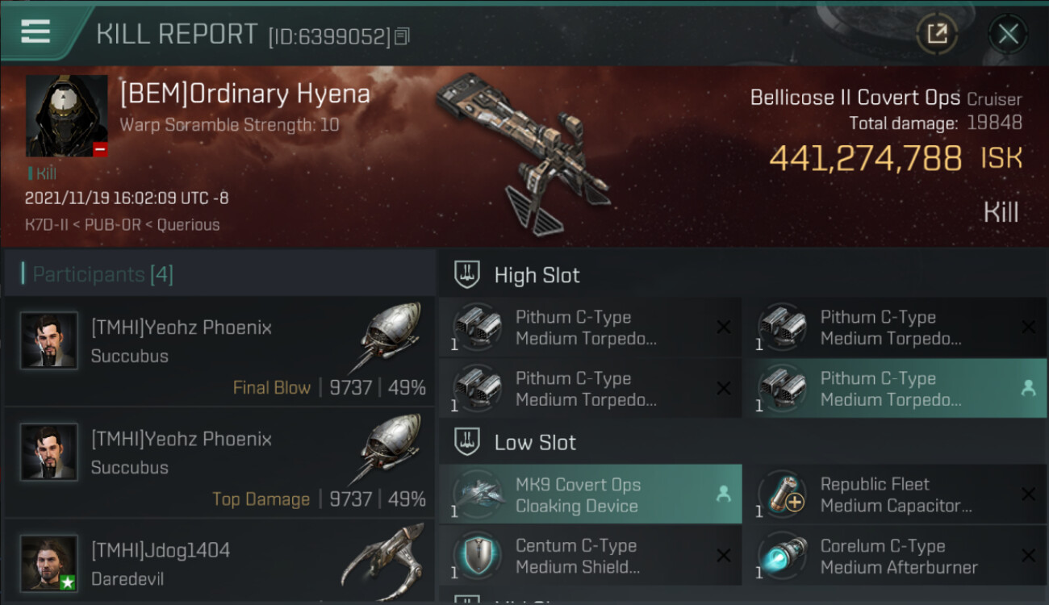Copy the kill report ID icon
1049x605 pixels.
pyautogui.click(x=402, y=36)
